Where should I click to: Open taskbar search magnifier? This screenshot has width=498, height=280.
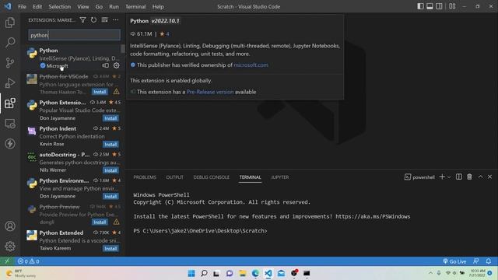[204, 273]
